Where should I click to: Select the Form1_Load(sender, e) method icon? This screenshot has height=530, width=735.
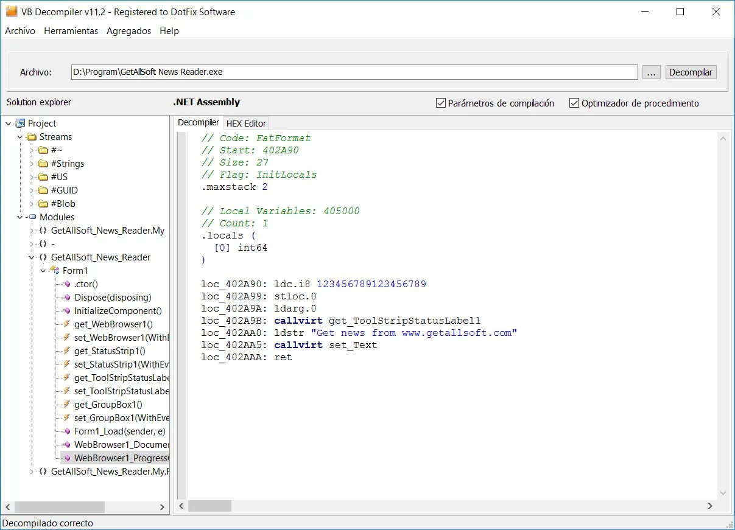pyautogui.click(x=67, y=431)
